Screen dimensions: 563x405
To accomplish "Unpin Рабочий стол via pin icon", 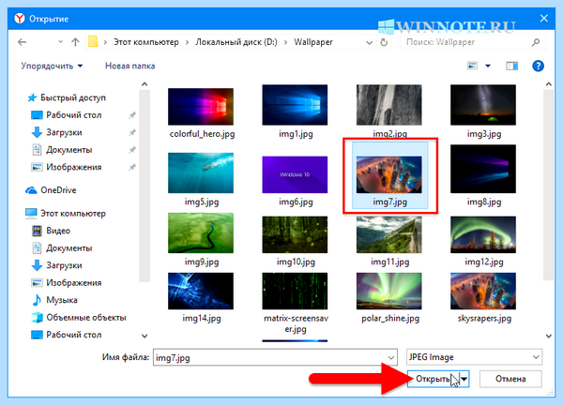I will click(132, 115).
